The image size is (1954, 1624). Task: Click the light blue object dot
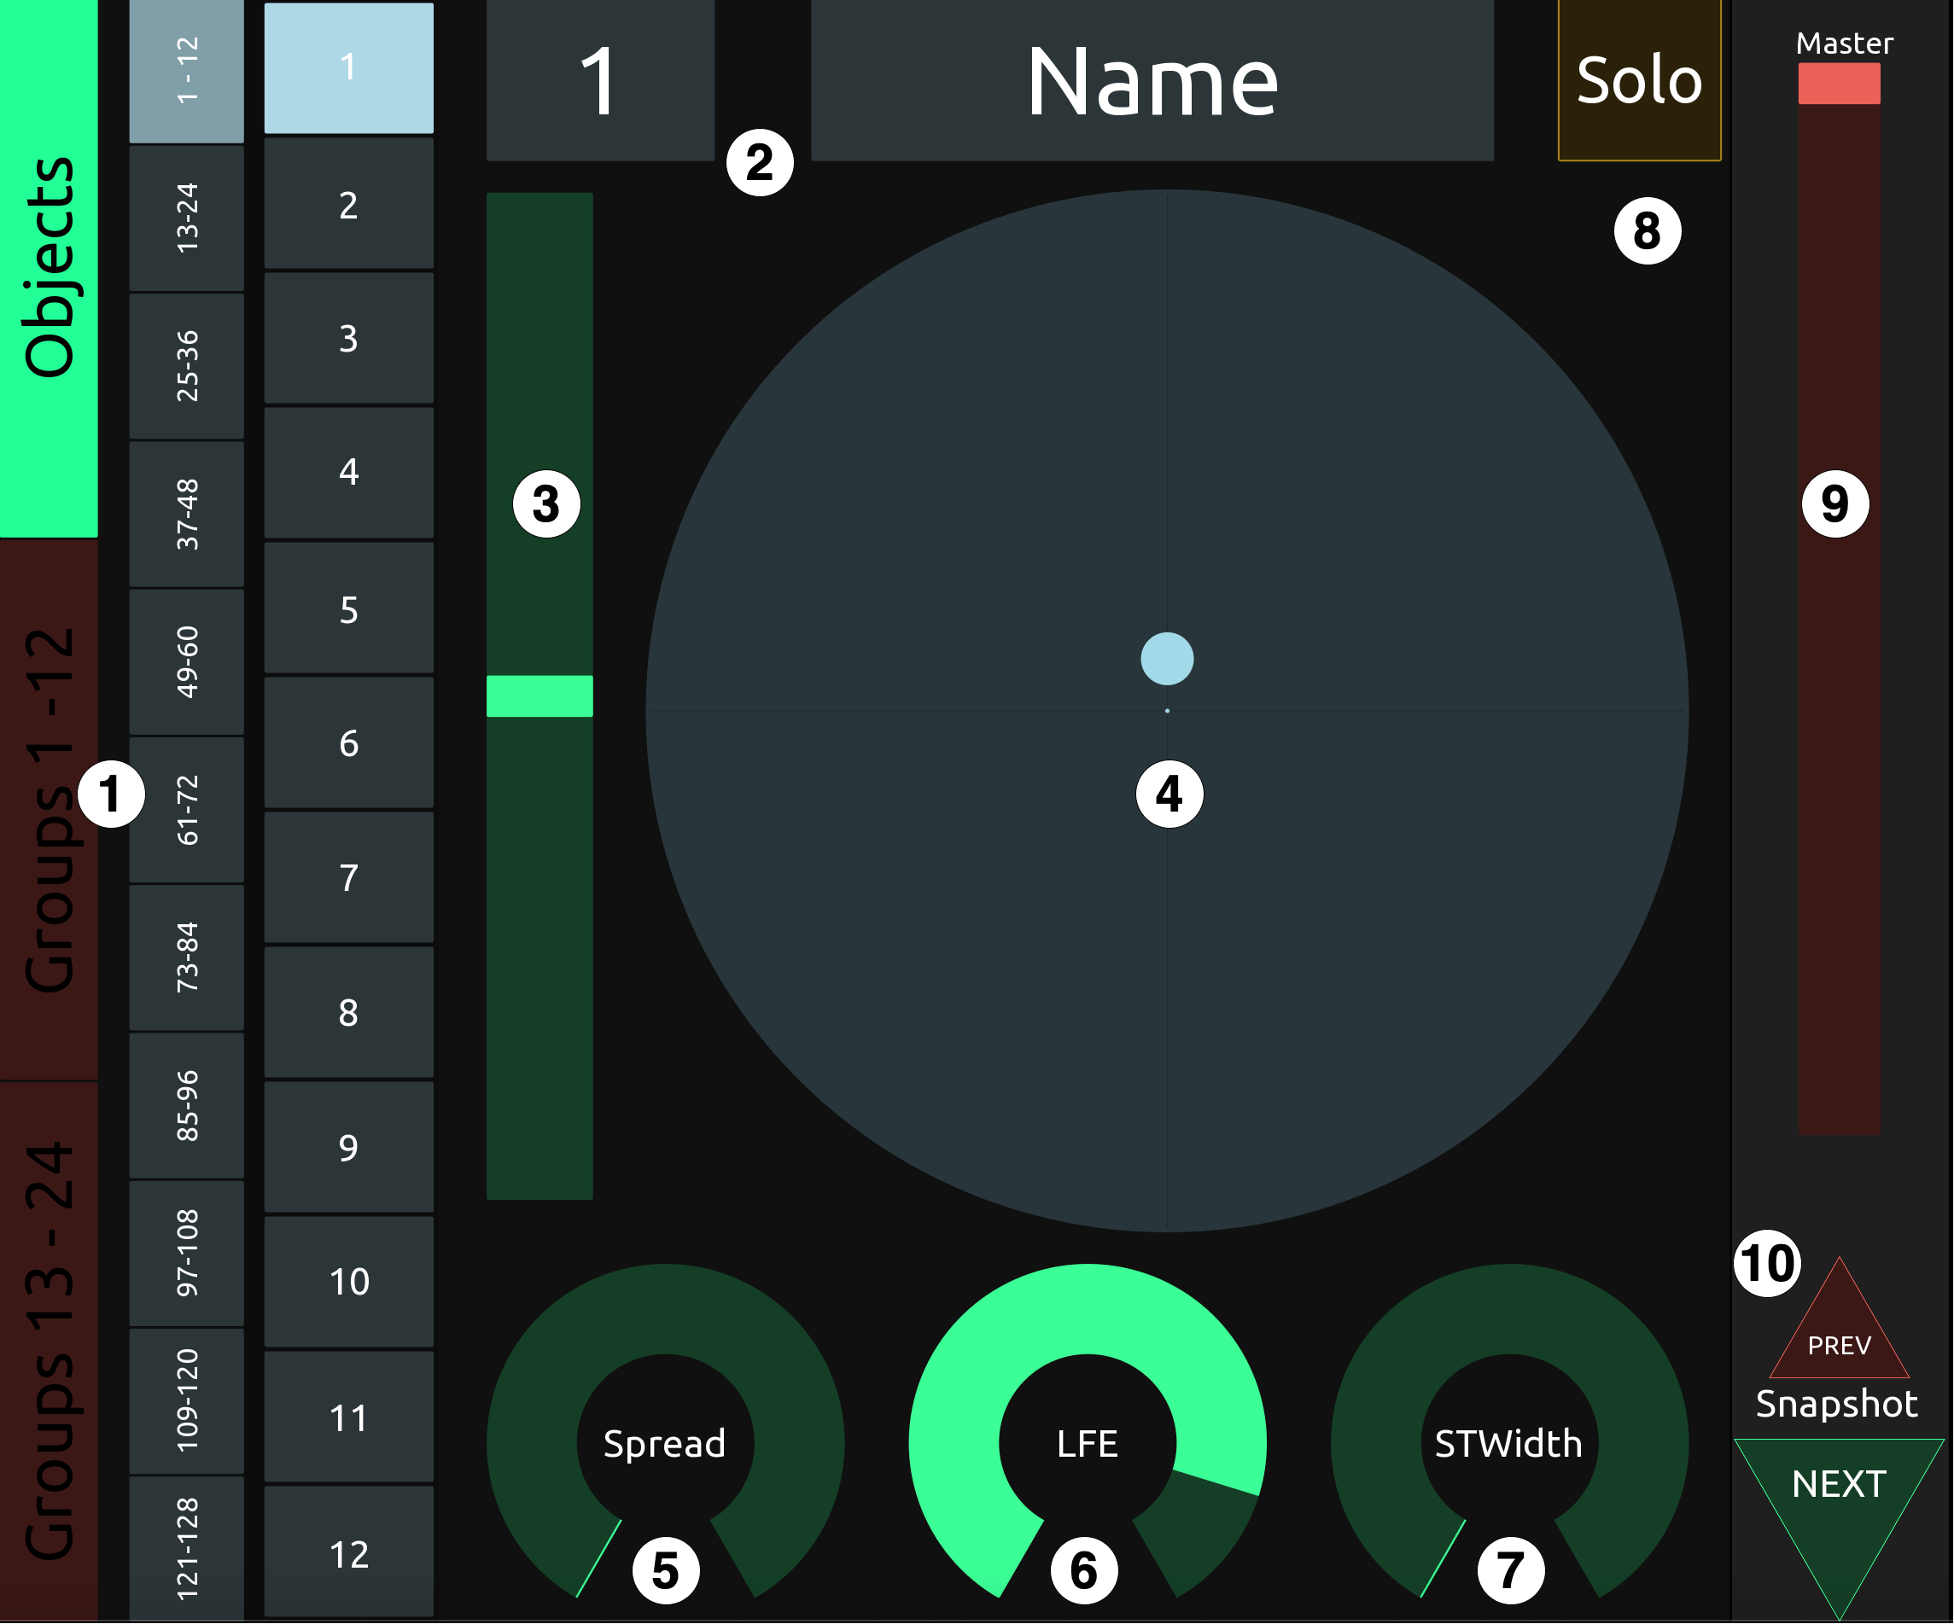[x=1167, y=659]
